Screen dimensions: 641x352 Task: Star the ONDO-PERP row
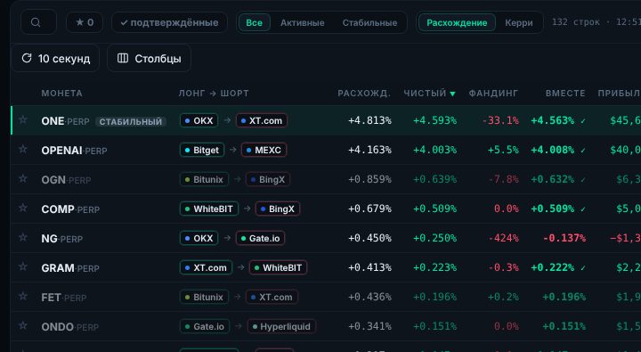[x=23, y=325]
